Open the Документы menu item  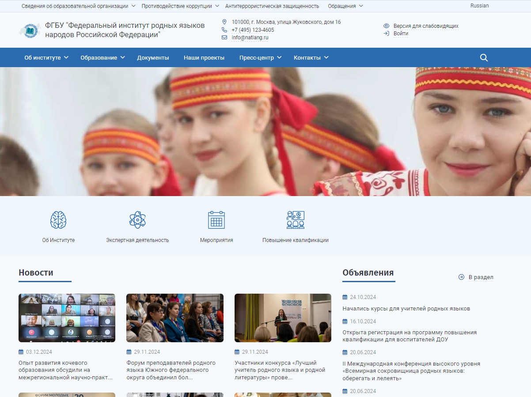click(x=153, y=57)
